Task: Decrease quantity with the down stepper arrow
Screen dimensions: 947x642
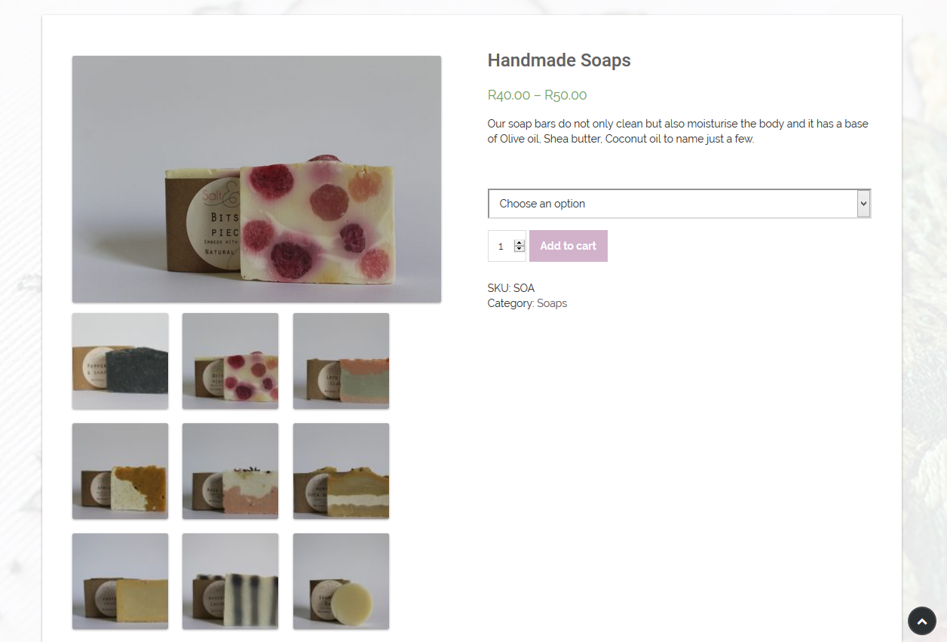Action: click(519, 249)
